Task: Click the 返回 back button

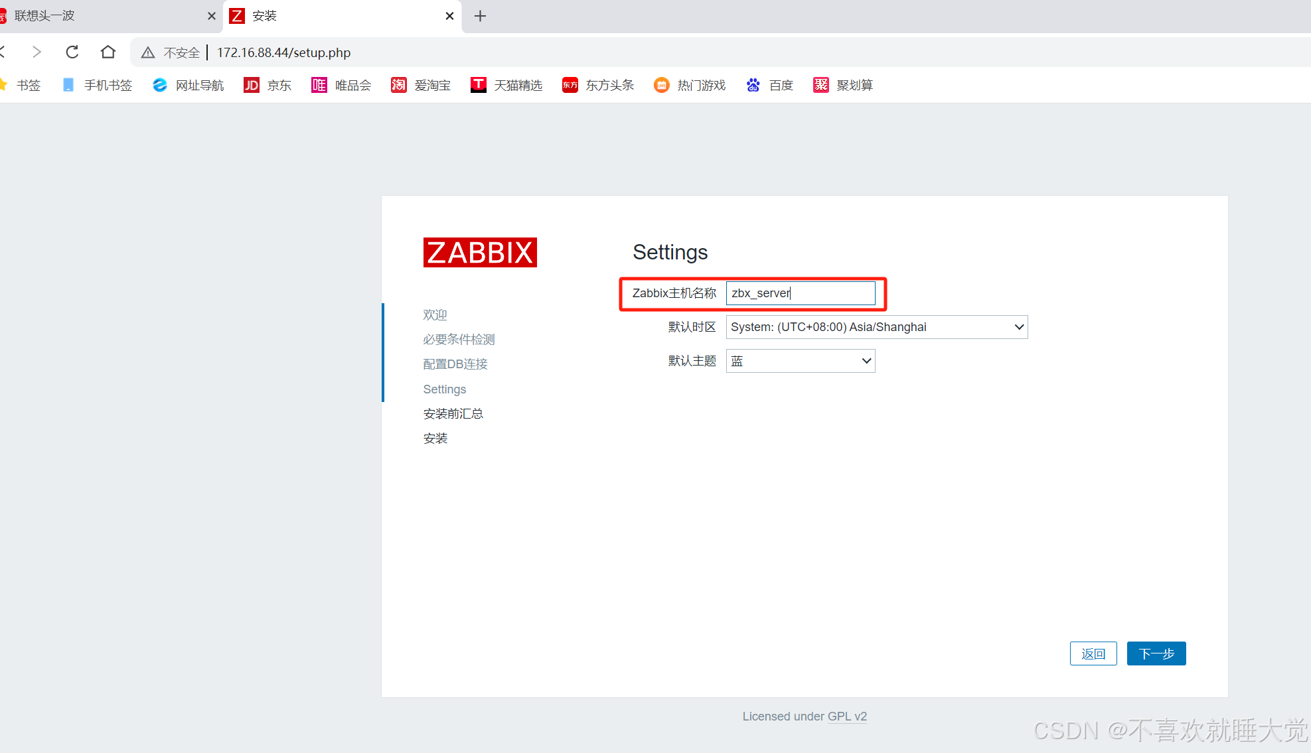Action: [x=1093, y=653]
